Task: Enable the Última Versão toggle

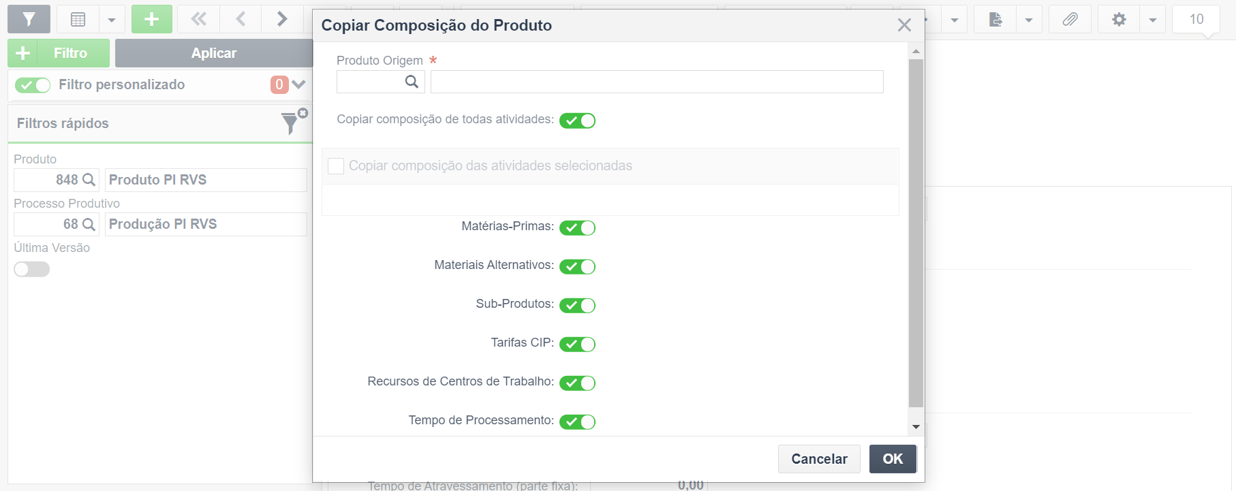Action: tap(32, 269)
